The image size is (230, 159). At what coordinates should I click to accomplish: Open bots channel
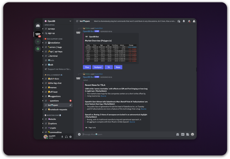click(x=58, y=60)
